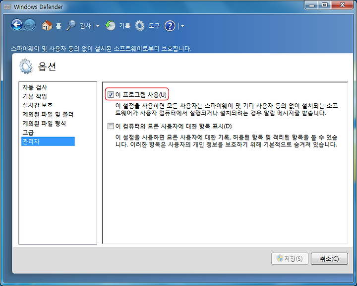Click the forward arrow navigation button
This screenshot has width=357, height=286.
30,25
